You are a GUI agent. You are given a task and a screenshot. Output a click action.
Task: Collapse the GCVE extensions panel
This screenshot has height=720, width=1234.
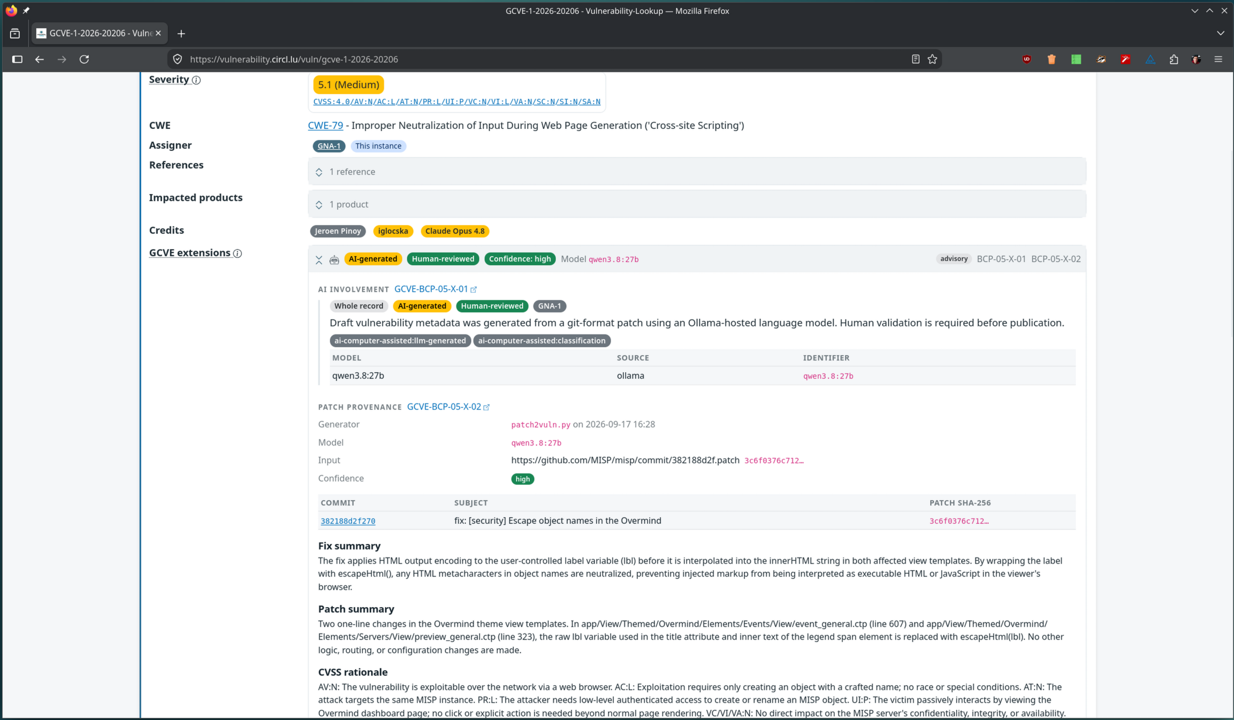coord(319,259)
